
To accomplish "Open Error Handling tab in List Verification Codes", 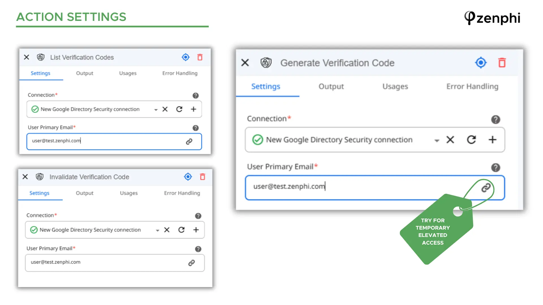I will (180, 73).
